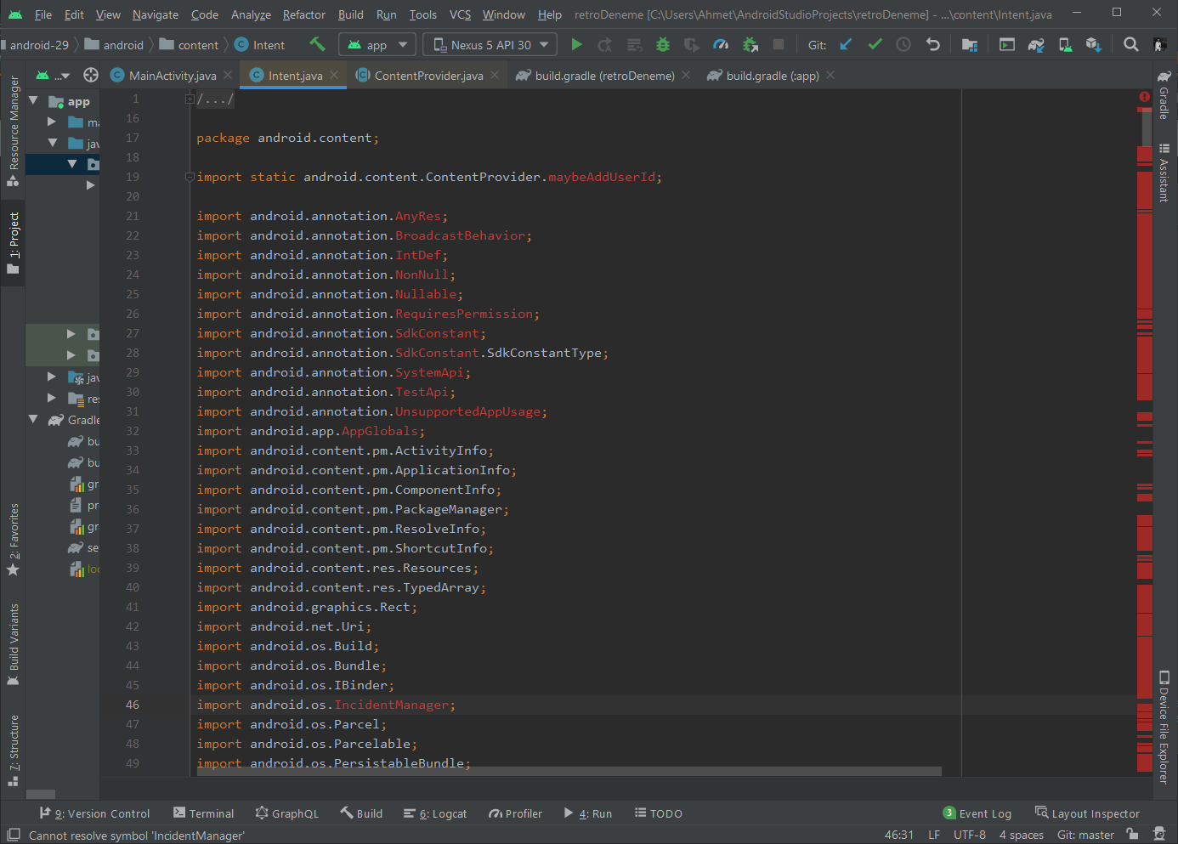Switch to the ContentProvider.java tab

[x=428, y=76]
